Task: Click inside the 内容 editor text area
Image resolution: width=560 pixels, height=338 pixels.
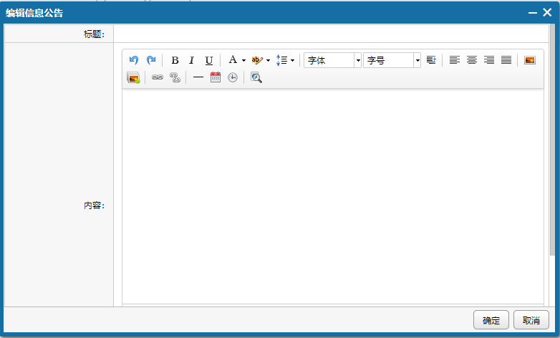Action: click(333, 196)
